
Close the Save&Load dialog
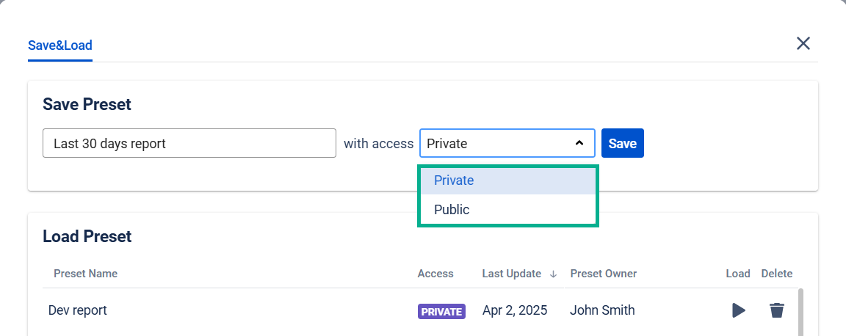[x=803, y=43]
